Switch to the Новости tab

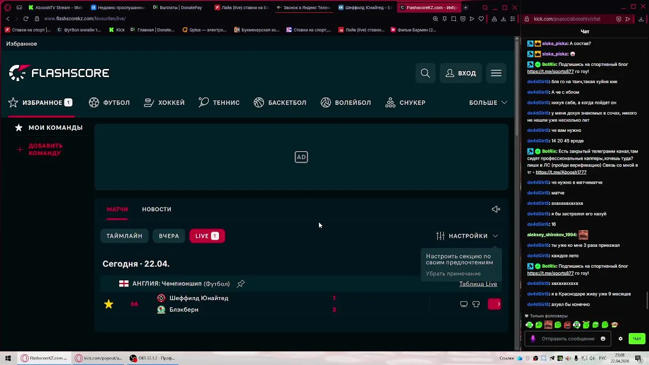click(157, 209)
